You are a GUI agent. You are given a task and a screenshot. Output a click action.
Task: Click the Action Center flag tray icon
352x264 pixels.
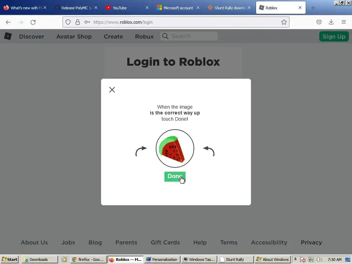pos(302,260)
